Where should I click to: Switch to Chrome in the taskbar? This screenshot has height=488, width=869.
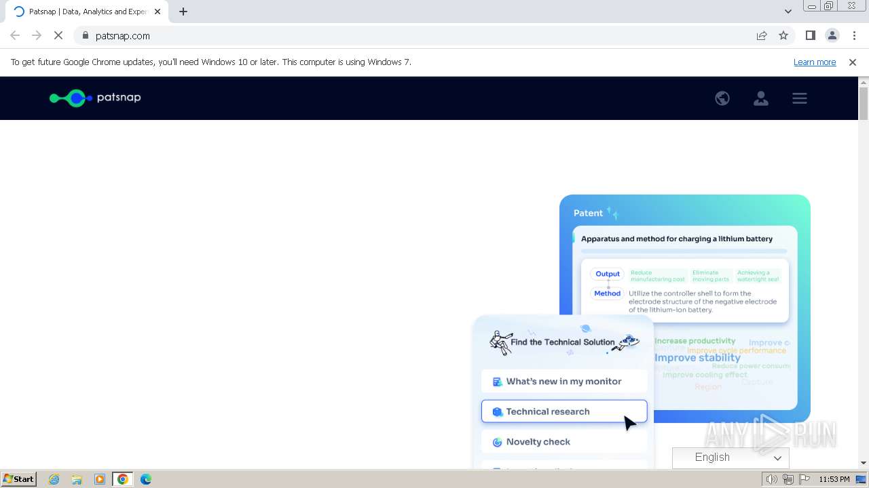(123, 479)
